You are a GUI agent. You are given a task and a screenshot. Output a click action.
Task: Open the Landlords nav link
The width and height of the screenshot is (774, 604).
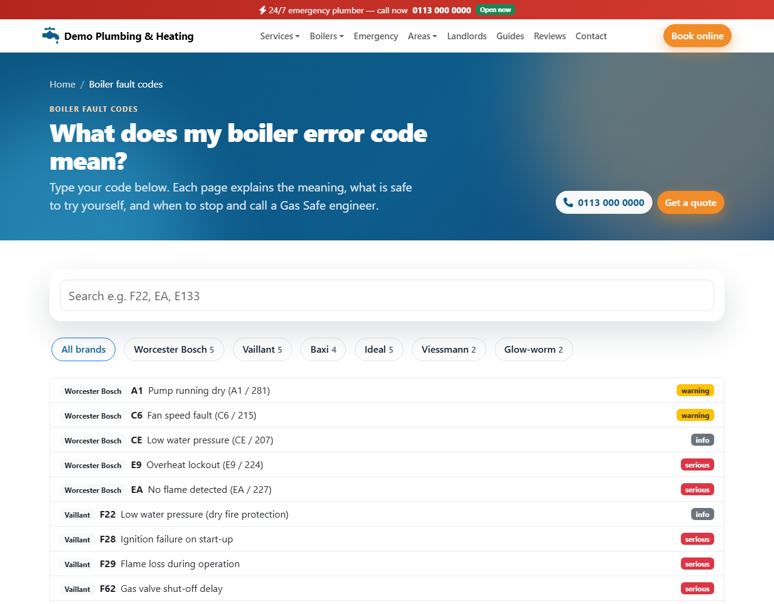point(467,36)
